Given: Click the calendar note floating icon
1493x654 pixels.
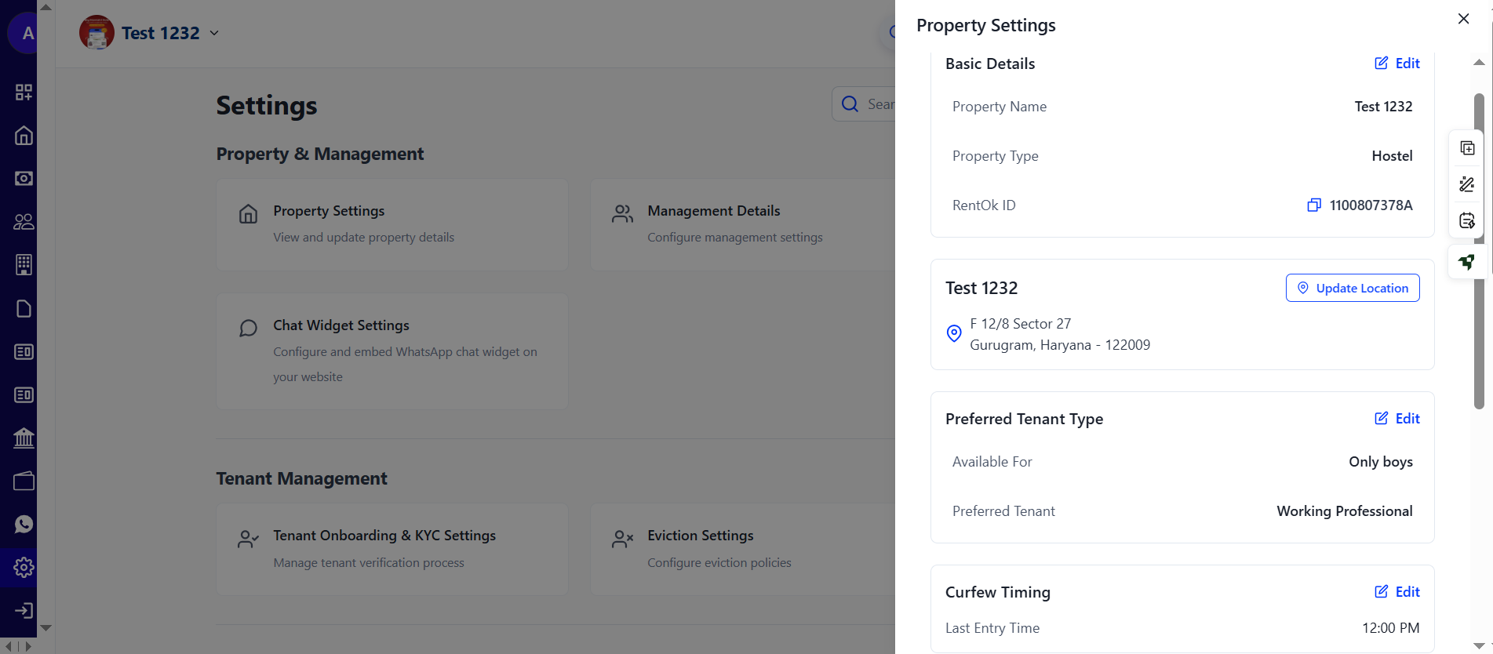Looking at the screenshot, I should pyautogui.click(x=1466, y=220).
